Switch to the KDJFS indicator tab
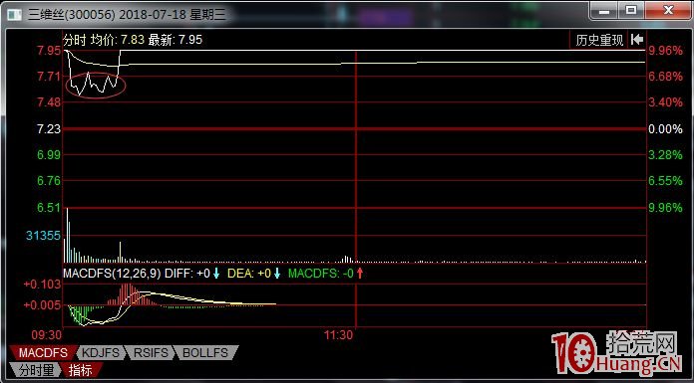Screen dimensions: 694x383 101,353
